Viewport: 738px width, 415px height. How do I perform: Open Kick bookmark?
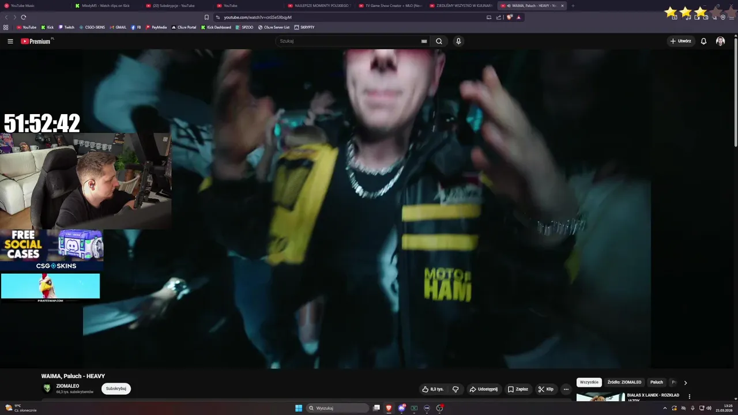click(47, 27)
